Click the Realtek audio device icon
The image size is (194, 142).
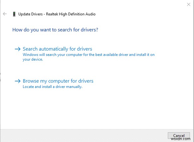tap(14, 14)
